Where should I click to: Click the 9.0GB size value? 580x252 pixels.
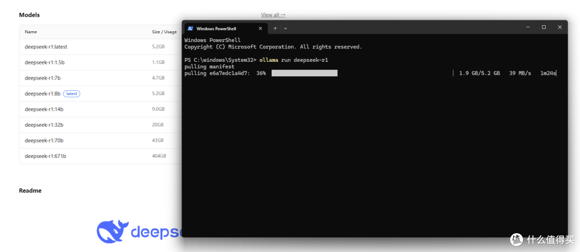(158, 109)
